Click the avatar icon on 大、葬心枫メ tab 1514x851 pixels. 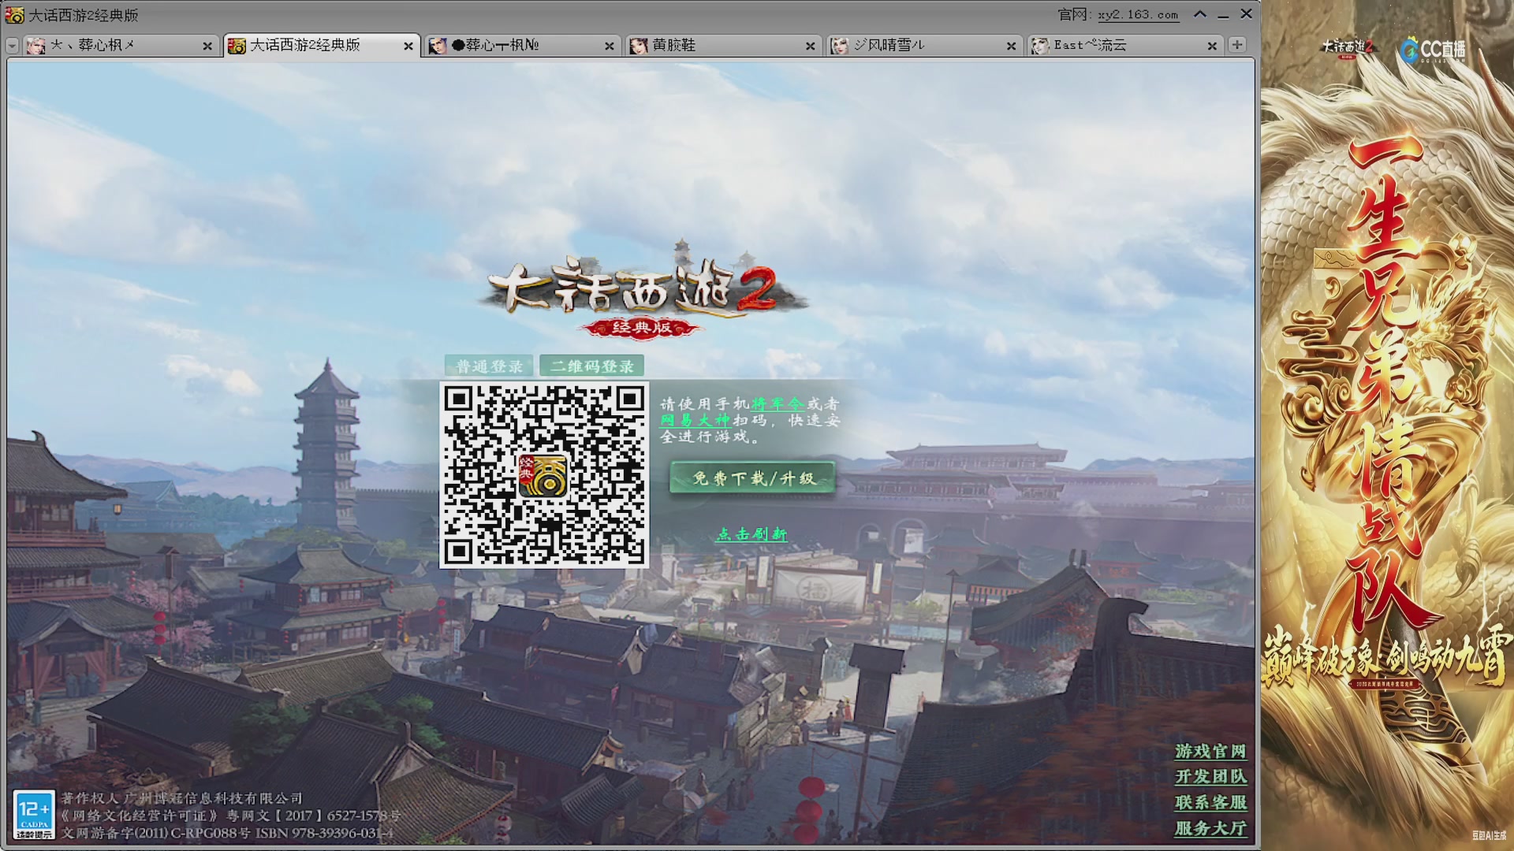click(x=35, y=46)
